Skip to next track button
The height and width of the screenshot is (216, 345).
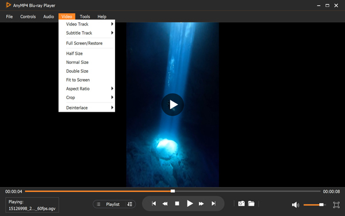[x=213, y=203]
